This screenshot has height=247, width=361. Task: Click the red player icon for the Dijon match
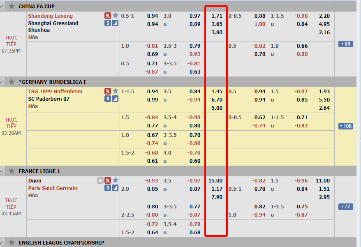(107, 180)
